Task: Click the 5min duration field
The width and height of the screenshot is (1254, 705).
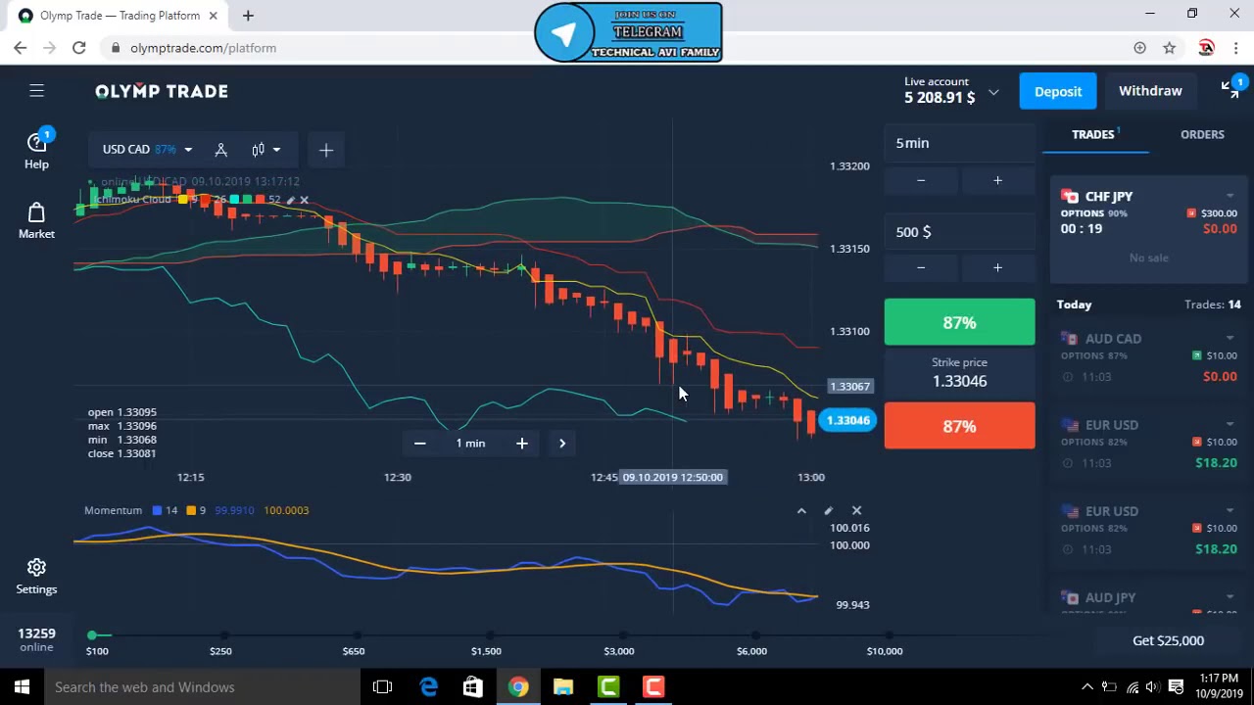Action: pos(959,143)
